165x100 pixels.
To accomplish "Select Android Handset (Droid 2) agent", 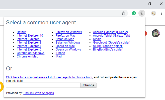I will click(110, 32).
